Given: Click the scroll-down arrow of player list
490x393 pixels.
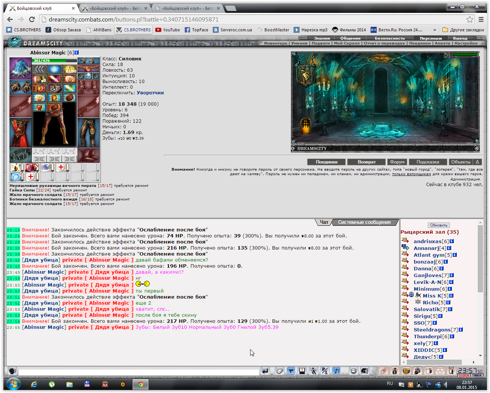Looking at the screenshot, I should (x=480, y=356).
